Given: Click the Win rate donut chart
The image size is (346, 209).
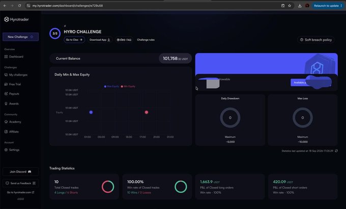Looking at the screenshot, I should pos(181,187).
